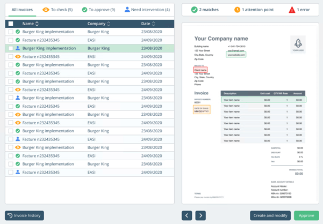Image resolution: width=323 pixels, height=224 pixels.
Task: Click the green checkmark icon on To approve tab
Action: tap(85, 10)
